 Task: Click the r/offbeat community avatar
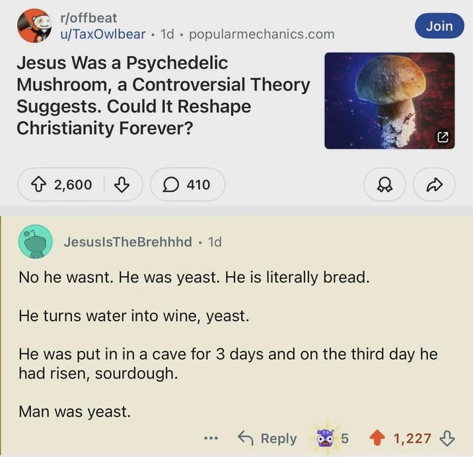[34, 26]
